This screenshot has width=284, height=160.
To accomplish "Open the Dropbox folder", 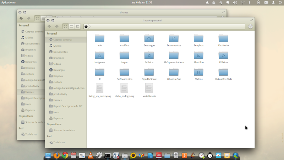I will click(198, 38).
